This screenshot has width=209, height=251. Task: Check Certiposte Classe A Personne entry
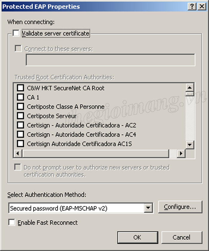click(x=21, y=107)
